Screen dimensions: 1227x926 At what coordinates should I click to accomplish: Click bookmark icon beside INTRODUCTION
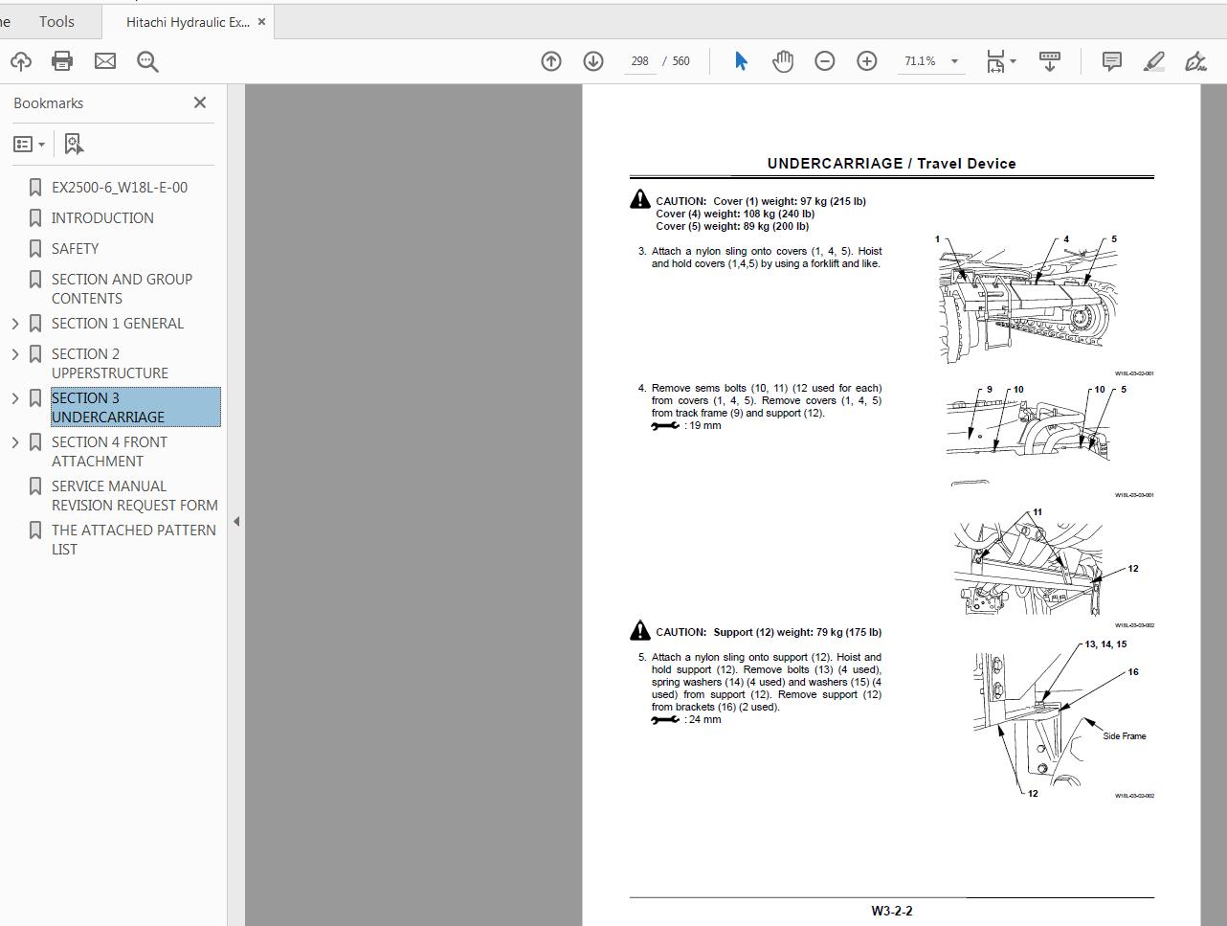click(x=35, y=218)
